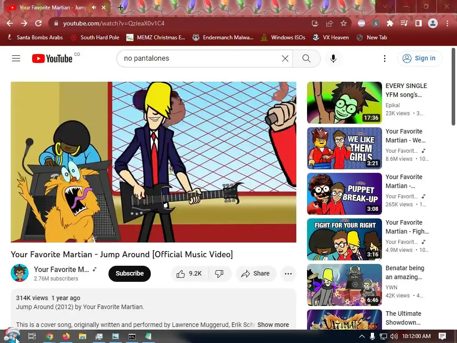Open notification center icon

point(442,336)
